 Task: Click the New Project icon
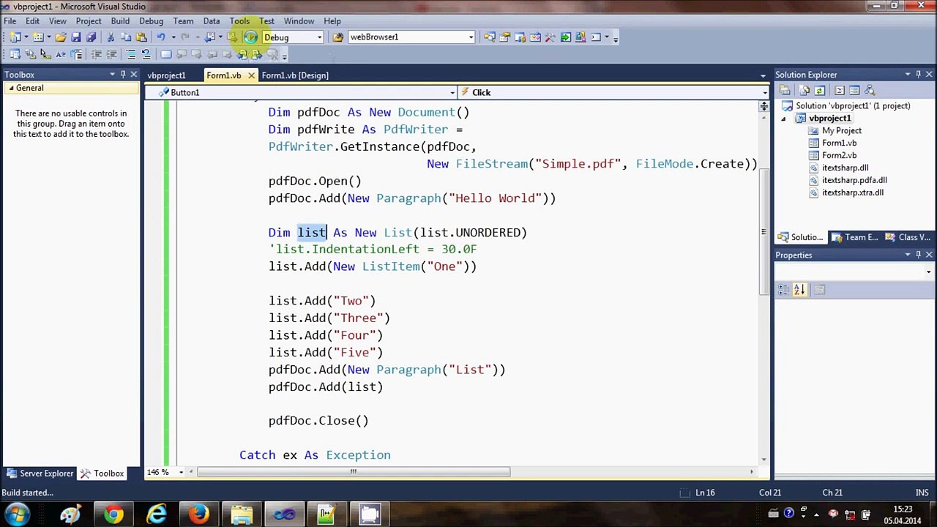pyautogui.click(x=15, y=37)
